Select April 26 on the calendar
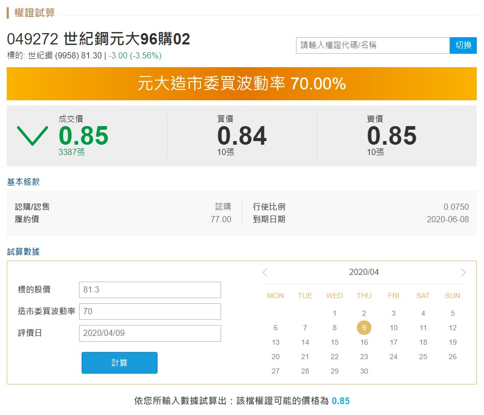Screen dimensions: 484x415 pyautogui.click(x=452, y=357)
